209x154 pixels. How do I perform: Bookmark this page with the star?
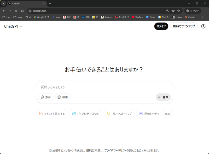coord(179,11)
